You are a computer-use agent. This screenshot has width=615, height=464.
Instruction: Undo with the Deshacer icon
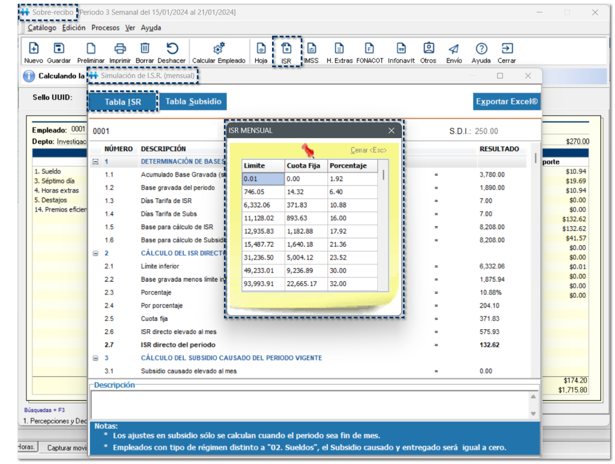(x=171, y=49)
